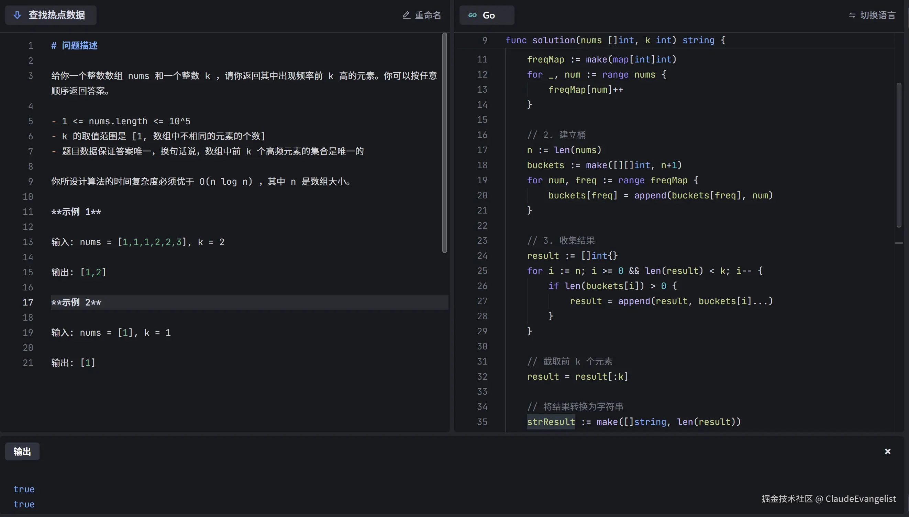Image resolution: width=909 pixels, height=517 pixels.
Task: Select the pencil edit icon next to 重命名
Action: coord(406,15)
